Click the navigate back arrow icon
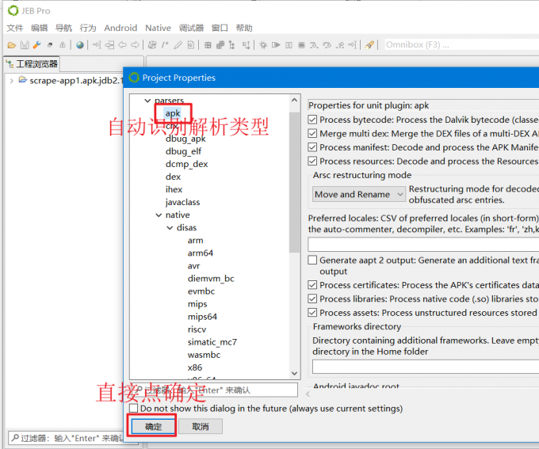This screenshot has width=539, height=449. (x=122, y=45)
